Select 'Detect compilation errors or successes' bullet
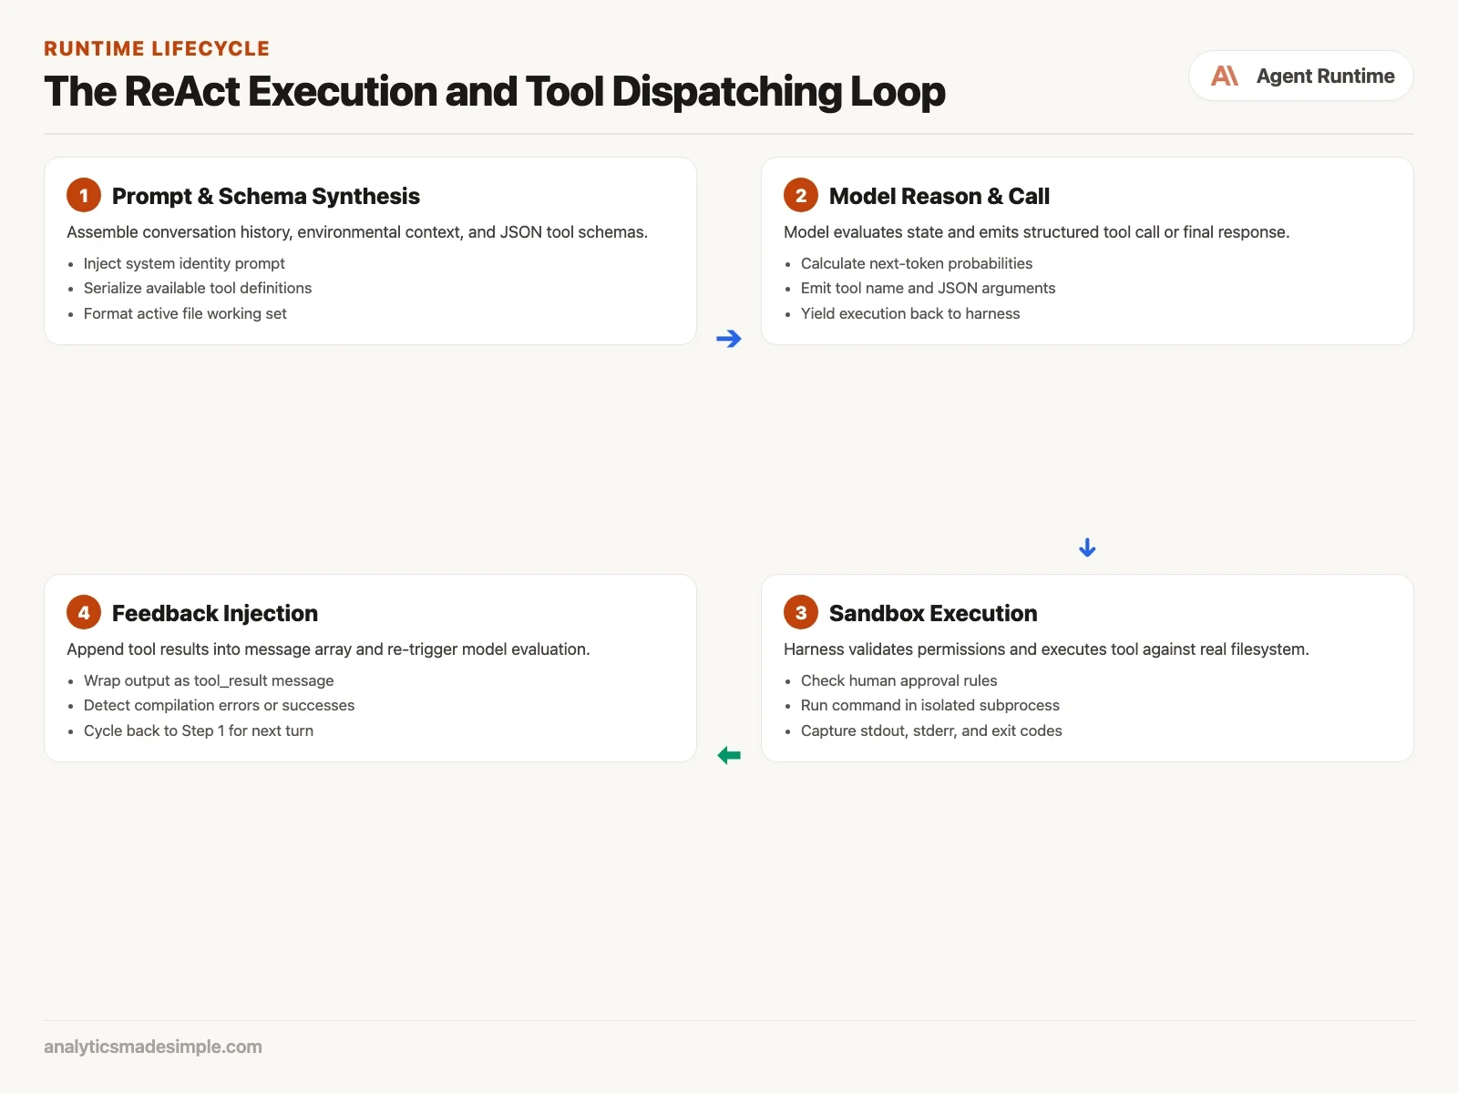This screenshot has width=1458, height=1093. (219, 705)
